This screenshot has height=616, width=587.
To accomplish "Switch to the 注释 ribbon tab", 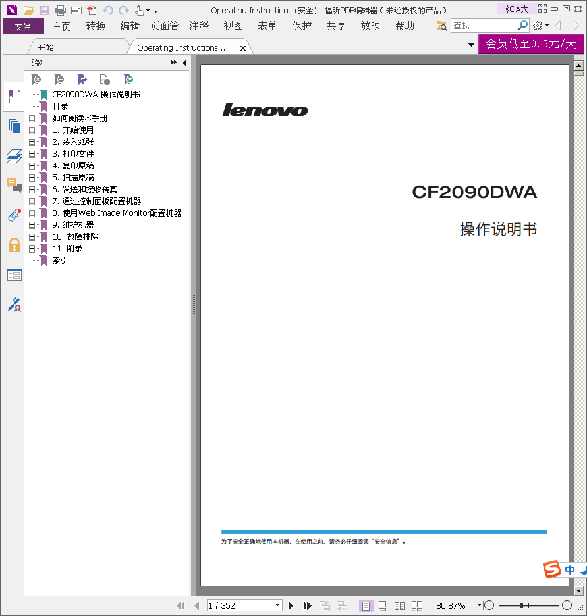I will coord(200,26).
